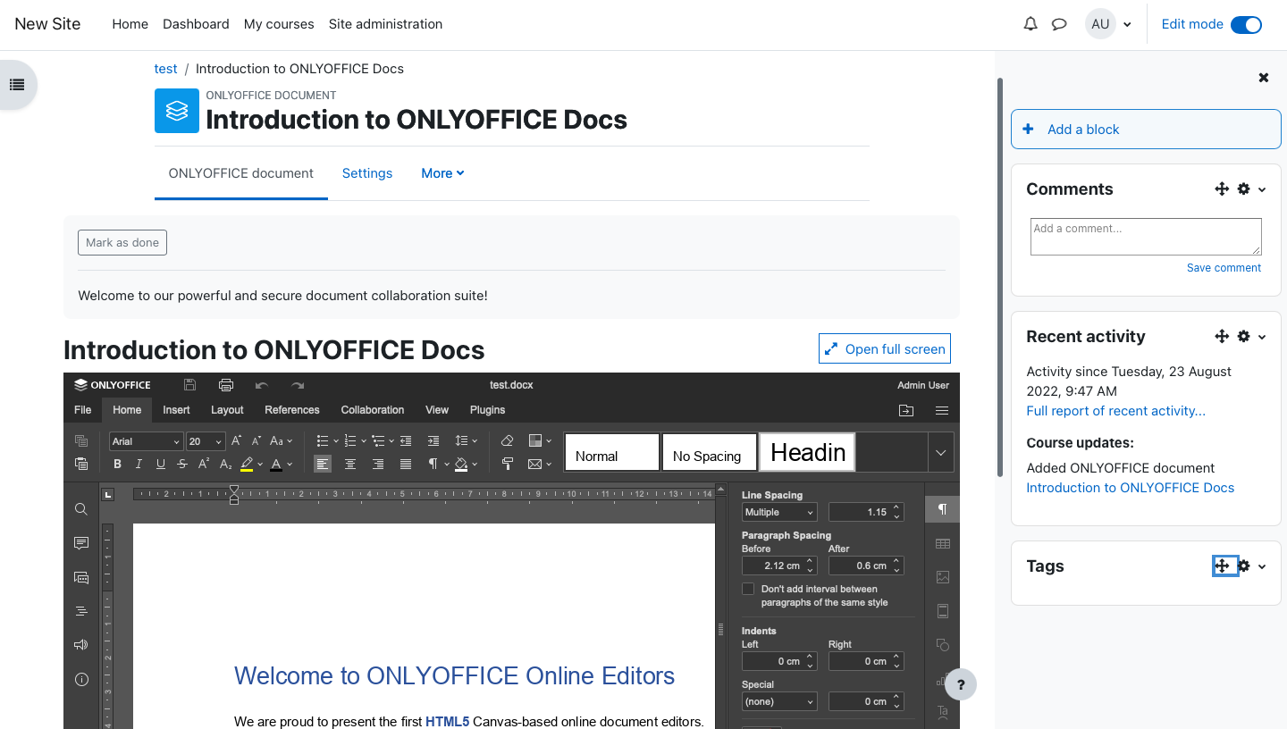Decrement the font size
The width and height of the screenshot is (1287, 729).
pos(257,441)
